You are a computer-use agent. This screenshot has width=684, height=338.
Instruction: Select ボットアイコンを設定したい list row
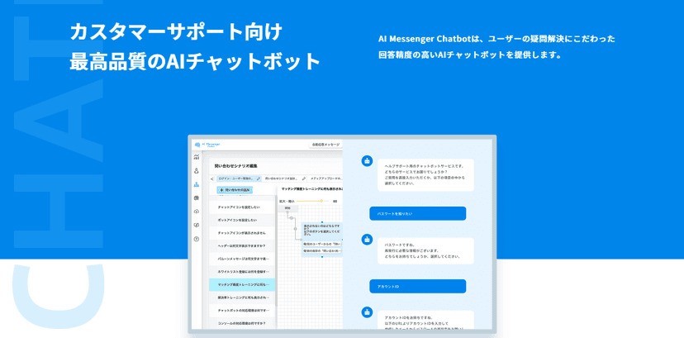pos(242,221)
